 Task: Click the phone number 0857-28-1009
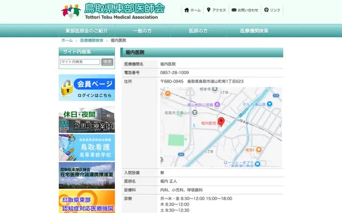[175, 72]
